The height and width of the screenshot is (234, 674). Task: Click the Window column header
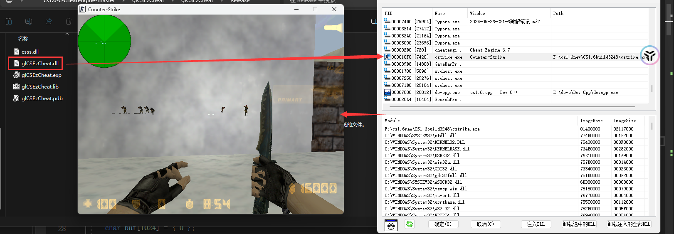477,13
